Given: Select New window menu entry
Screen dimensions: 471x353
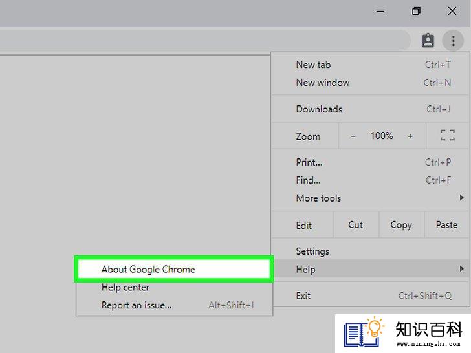Looking at the screenshot, I should 370,83.
